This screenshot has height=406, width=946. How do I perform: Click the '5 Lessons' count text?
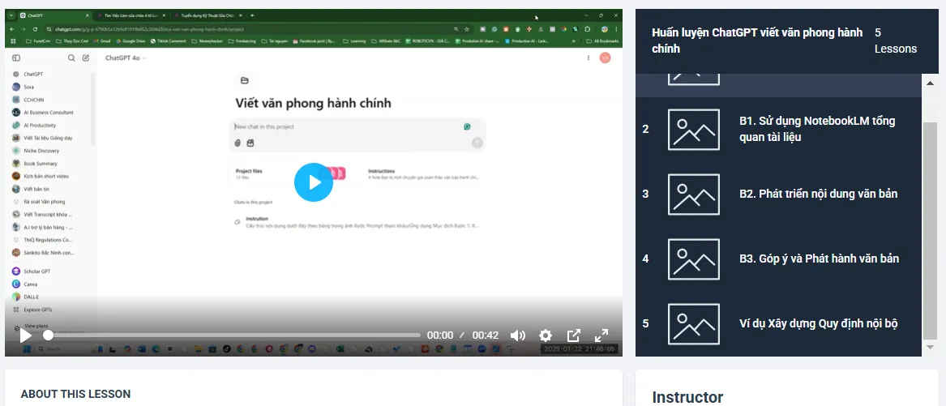click(895, 41)
